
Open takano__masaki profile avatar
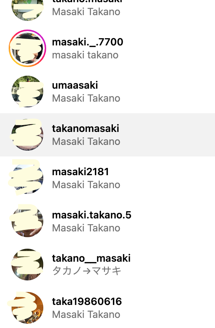coord(27,265)
